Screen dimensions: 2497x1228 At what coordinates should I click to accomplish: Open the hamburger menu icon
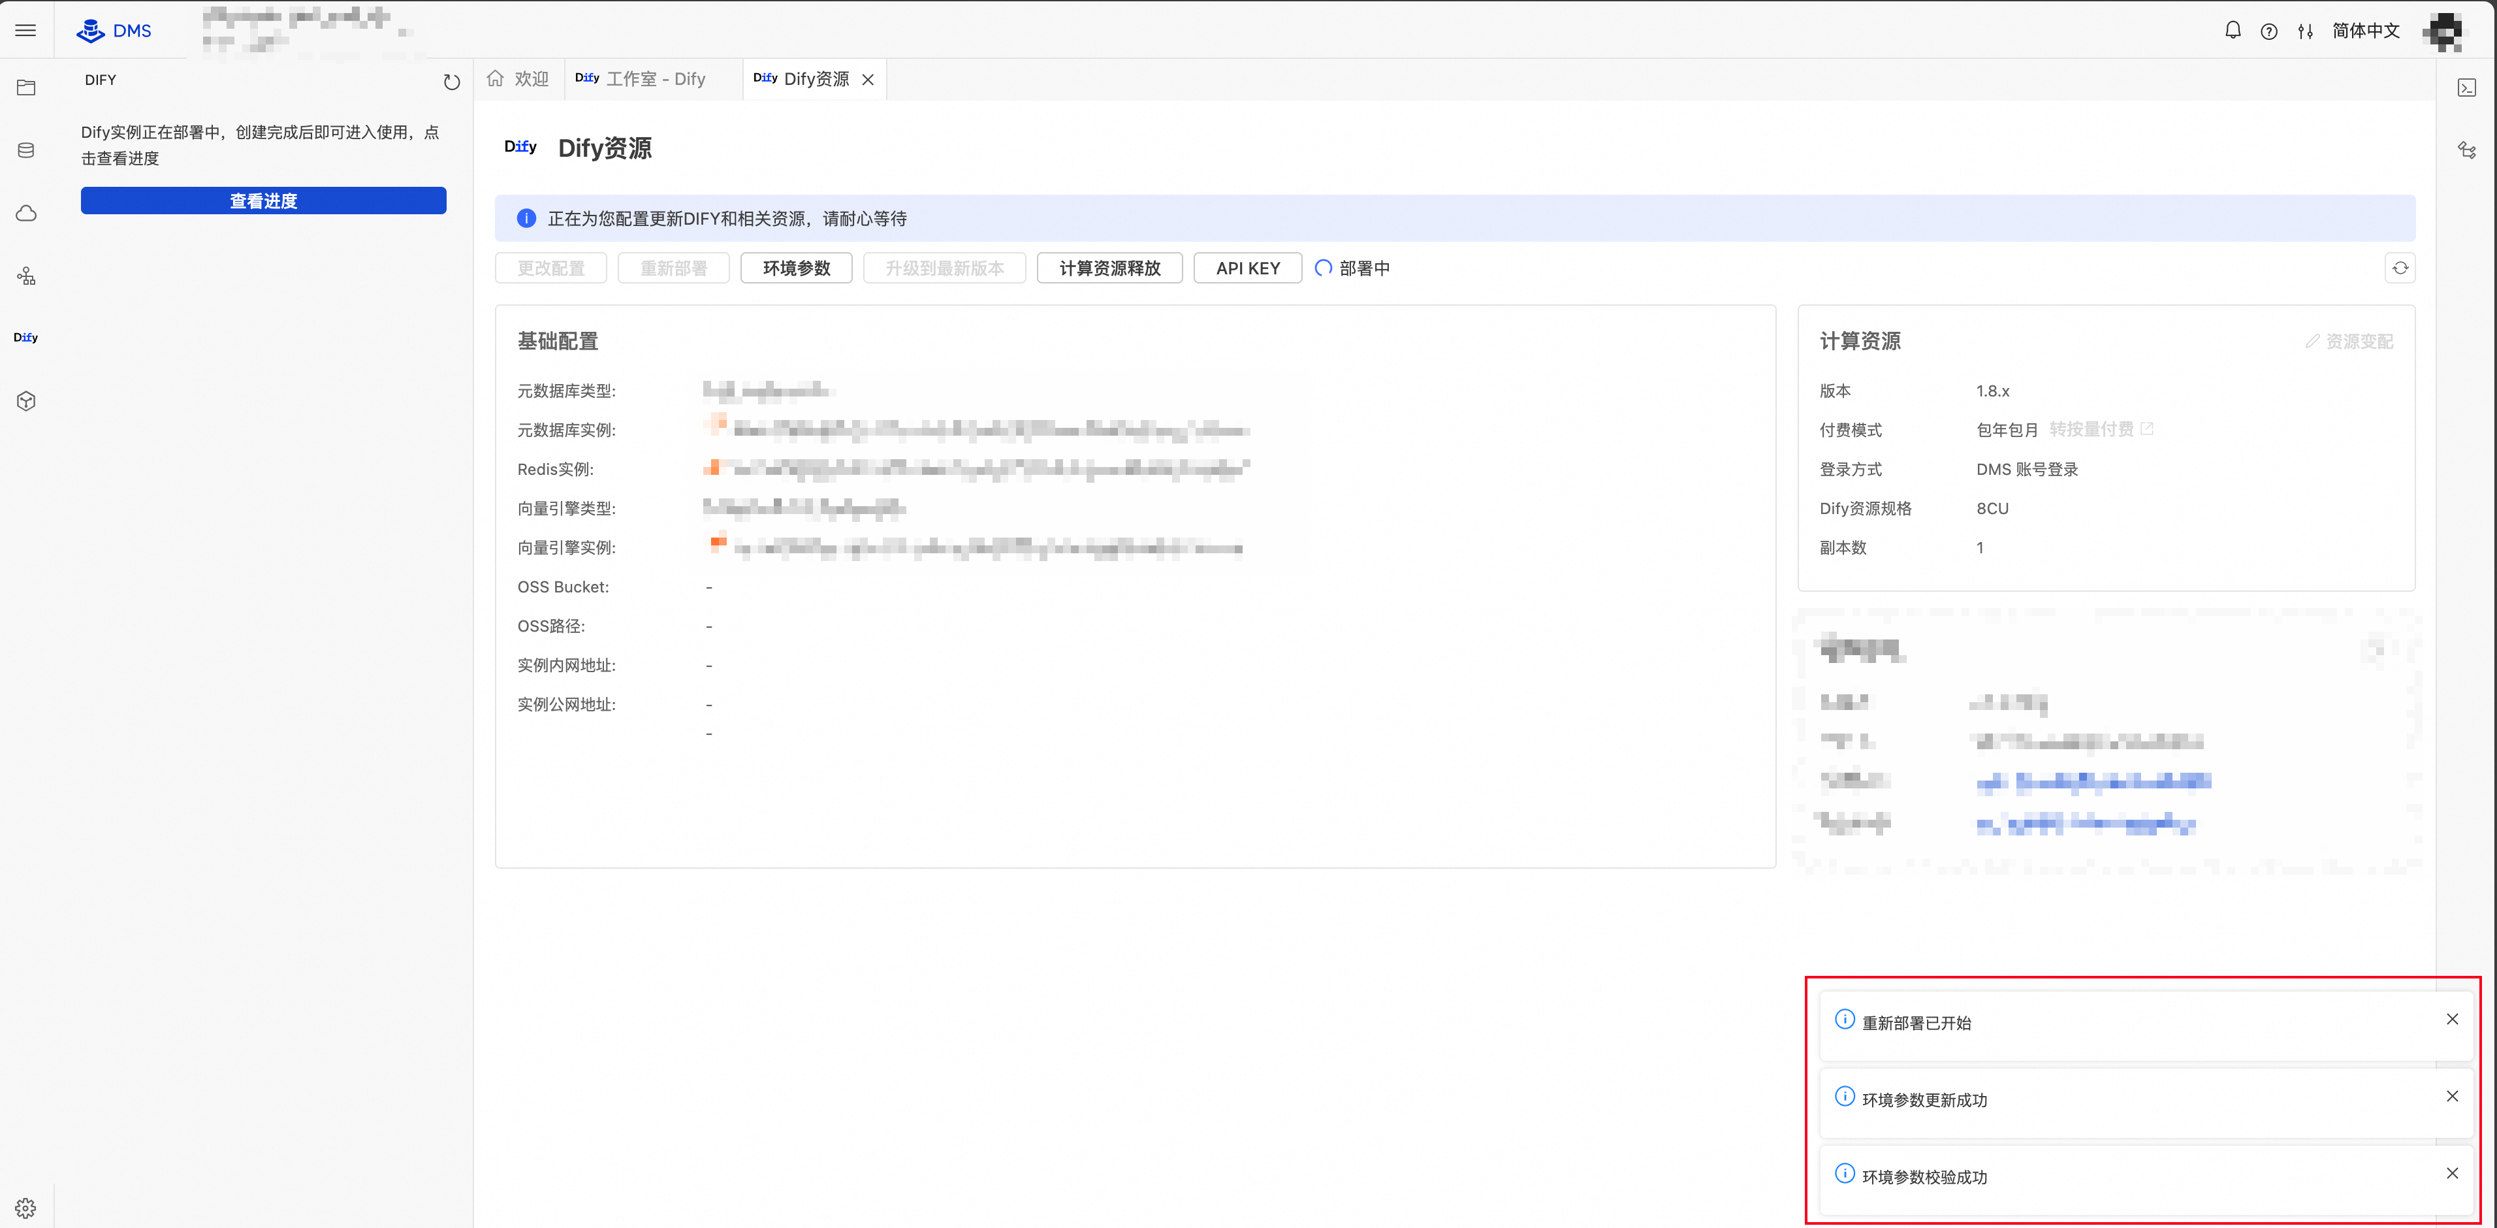pos(26,31)
